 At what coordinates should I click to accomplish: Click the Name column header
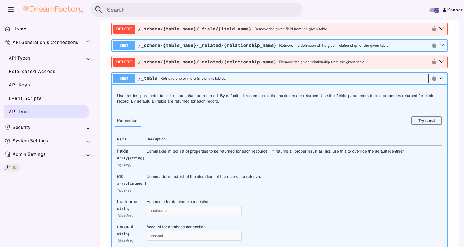[122, 139]
